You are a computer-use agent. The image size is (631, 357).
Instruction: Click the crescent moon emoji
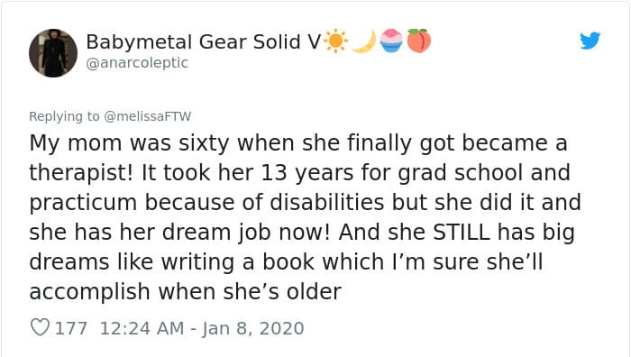[x=364, y=41]
